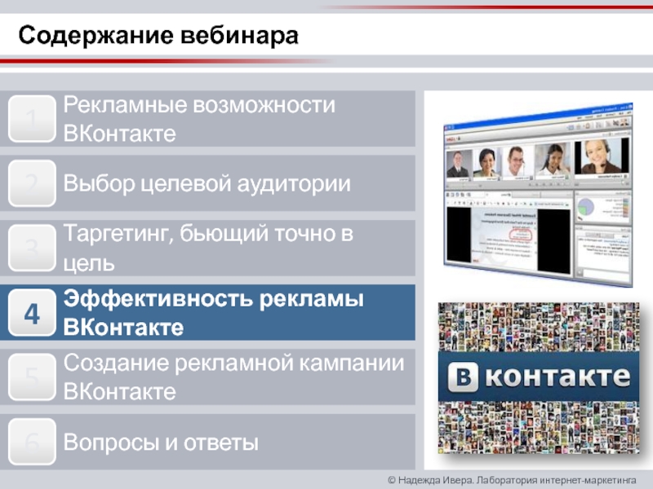The width and height of the screenshot is (653, 489).
Task: Open 'Таргетинг, бьющий точно в цель' item
Action: click(207, 248)
